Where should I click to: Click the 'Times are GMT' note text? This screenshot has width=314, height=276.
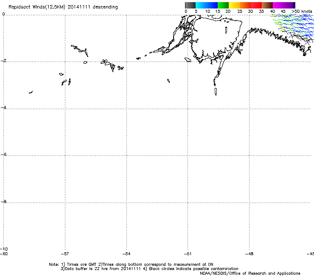click(x=82, y=265)
